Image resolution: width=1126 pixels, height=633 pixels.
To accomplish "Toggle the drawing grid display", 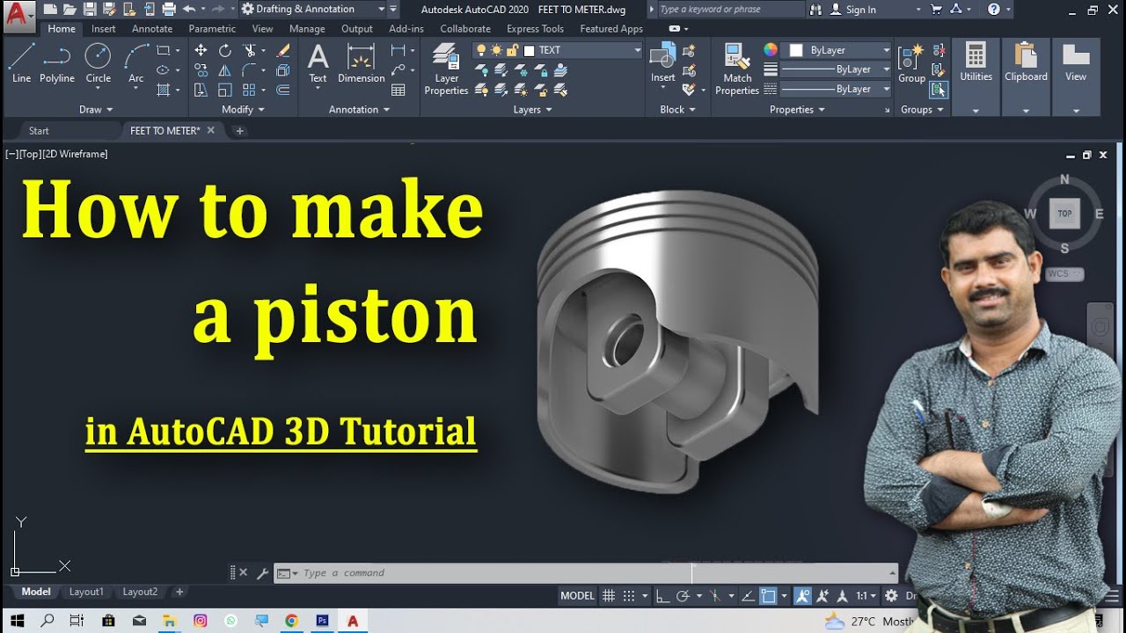I will pyautogui.click(x=608, y=595).
